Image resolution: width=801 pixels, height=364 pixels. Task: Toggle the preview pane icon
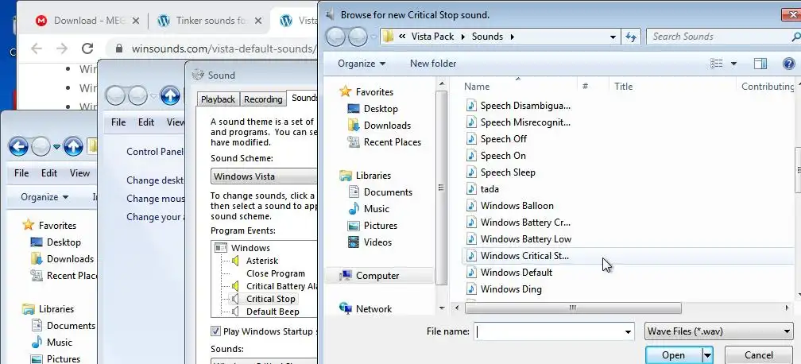(760, 64)
